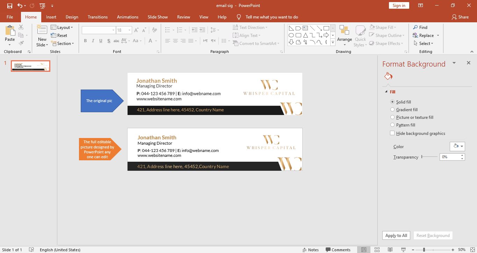Viewport: 477px width, 253px height.
Task: Toggle Normal view button
Action: (x=364, y=250)
